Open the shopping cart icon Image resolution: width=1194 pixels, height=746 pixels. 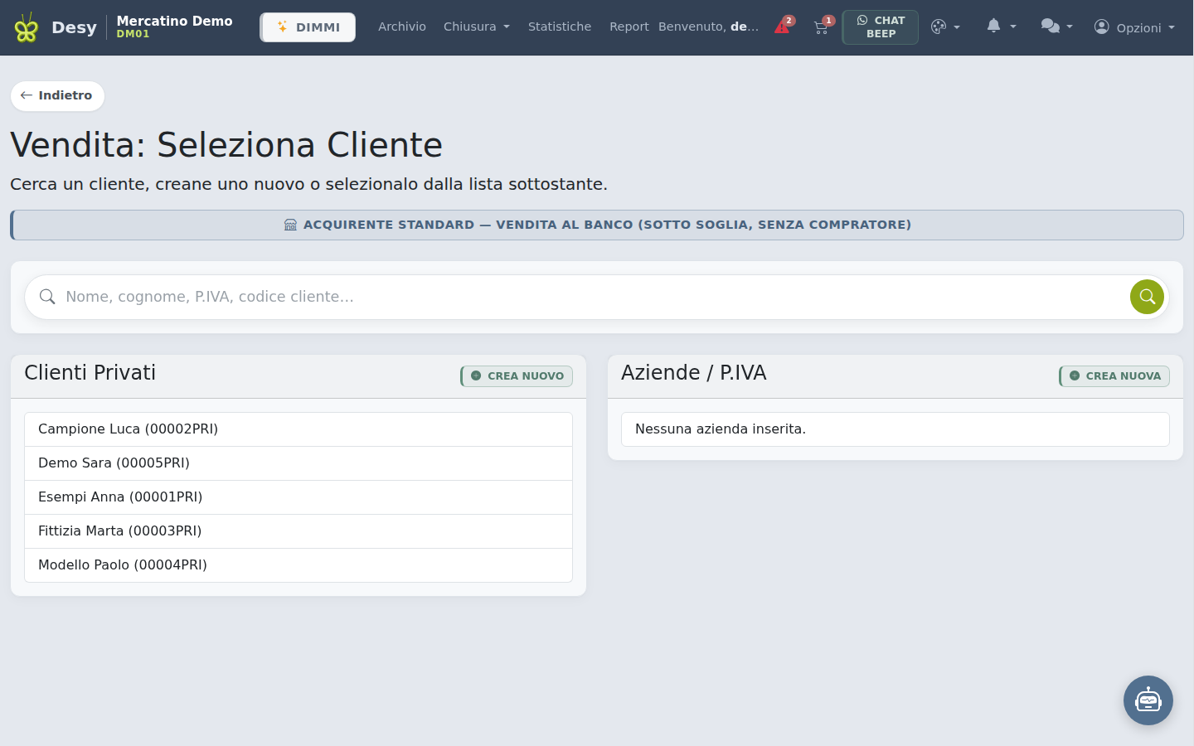click(x=823, y=27)
